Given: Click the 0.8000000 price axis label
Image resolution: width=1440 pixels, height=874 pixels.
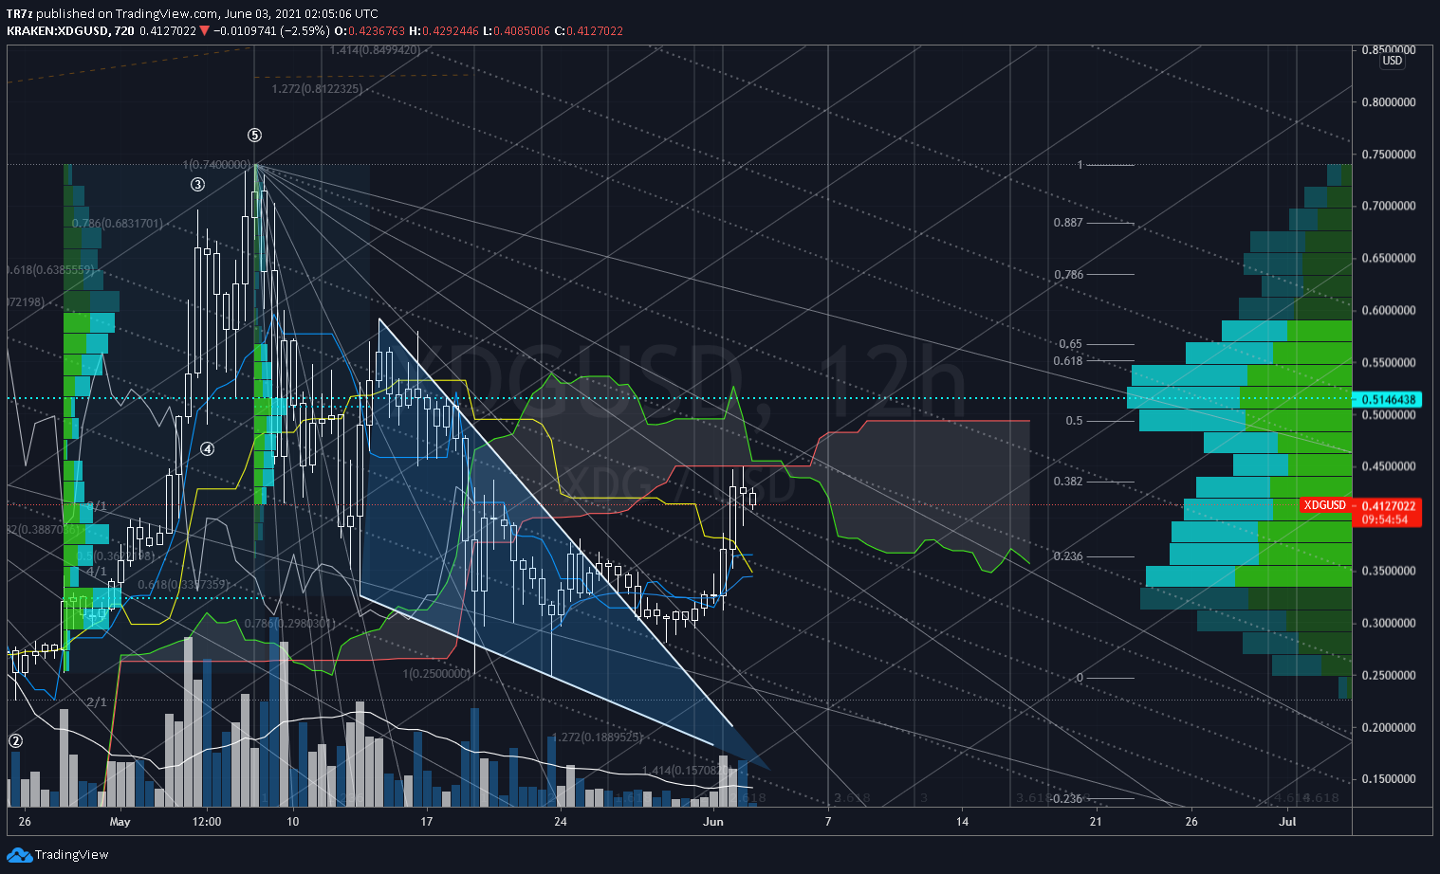Looking at the screenshot, I should tap(1389, 102).
